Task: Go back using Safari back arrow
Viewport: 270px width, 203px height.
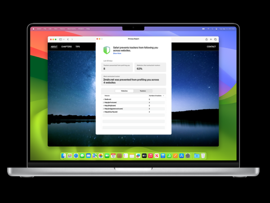Action: [x=67, y=39]
